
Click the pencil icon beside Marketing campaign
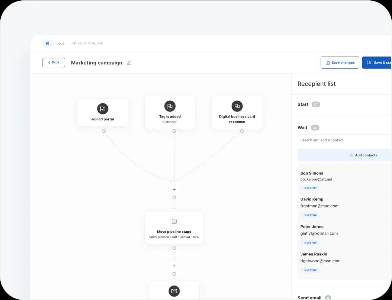(129, 63)
